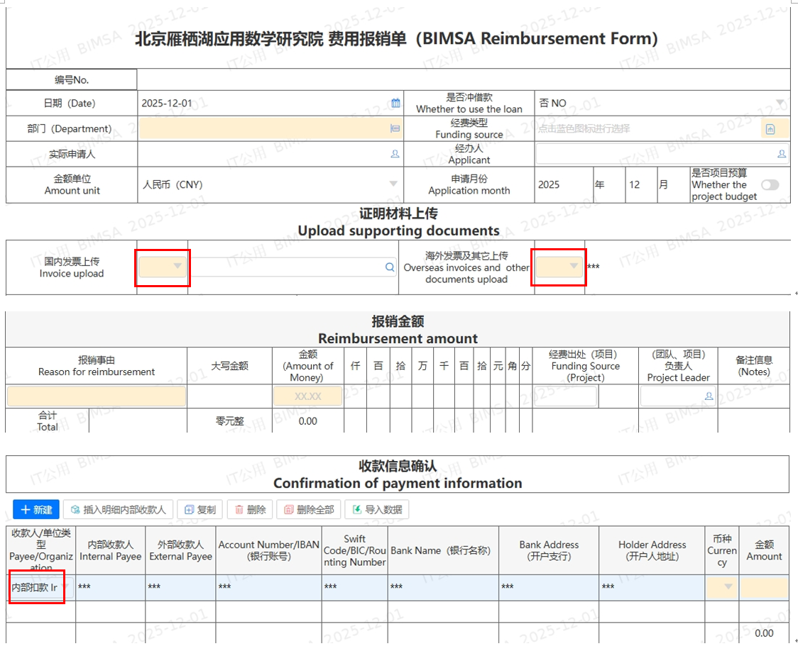Click the blue Funding source selection icon

click(x=770, y=128)
